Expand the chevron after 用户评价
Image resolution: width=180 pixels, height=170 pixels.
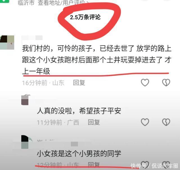coord(88,3)
